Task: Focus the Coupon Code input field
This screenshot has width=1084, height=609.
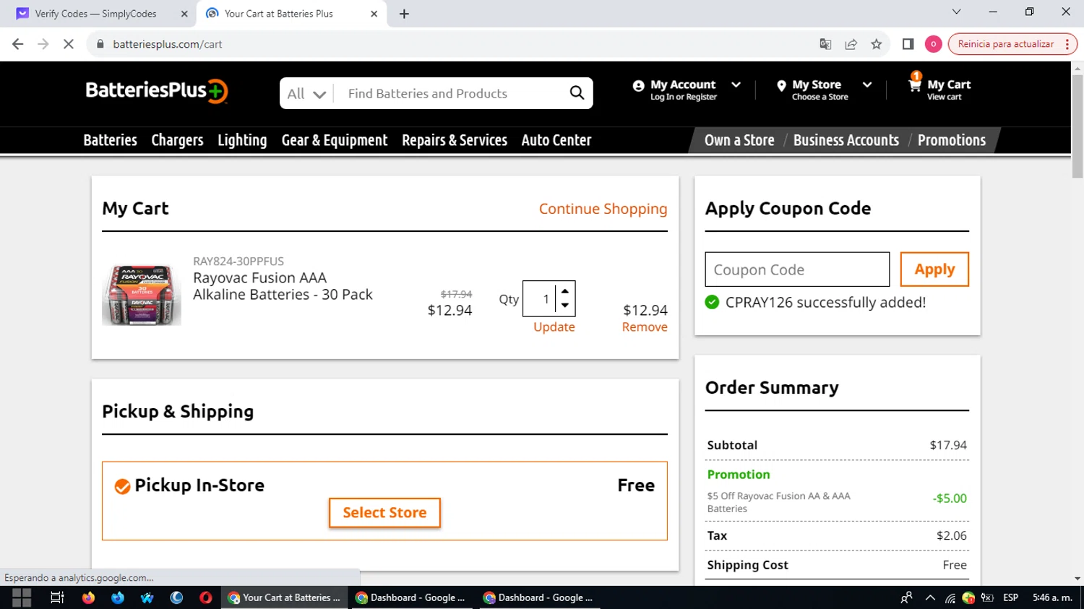Action: (x=797, y=269)
